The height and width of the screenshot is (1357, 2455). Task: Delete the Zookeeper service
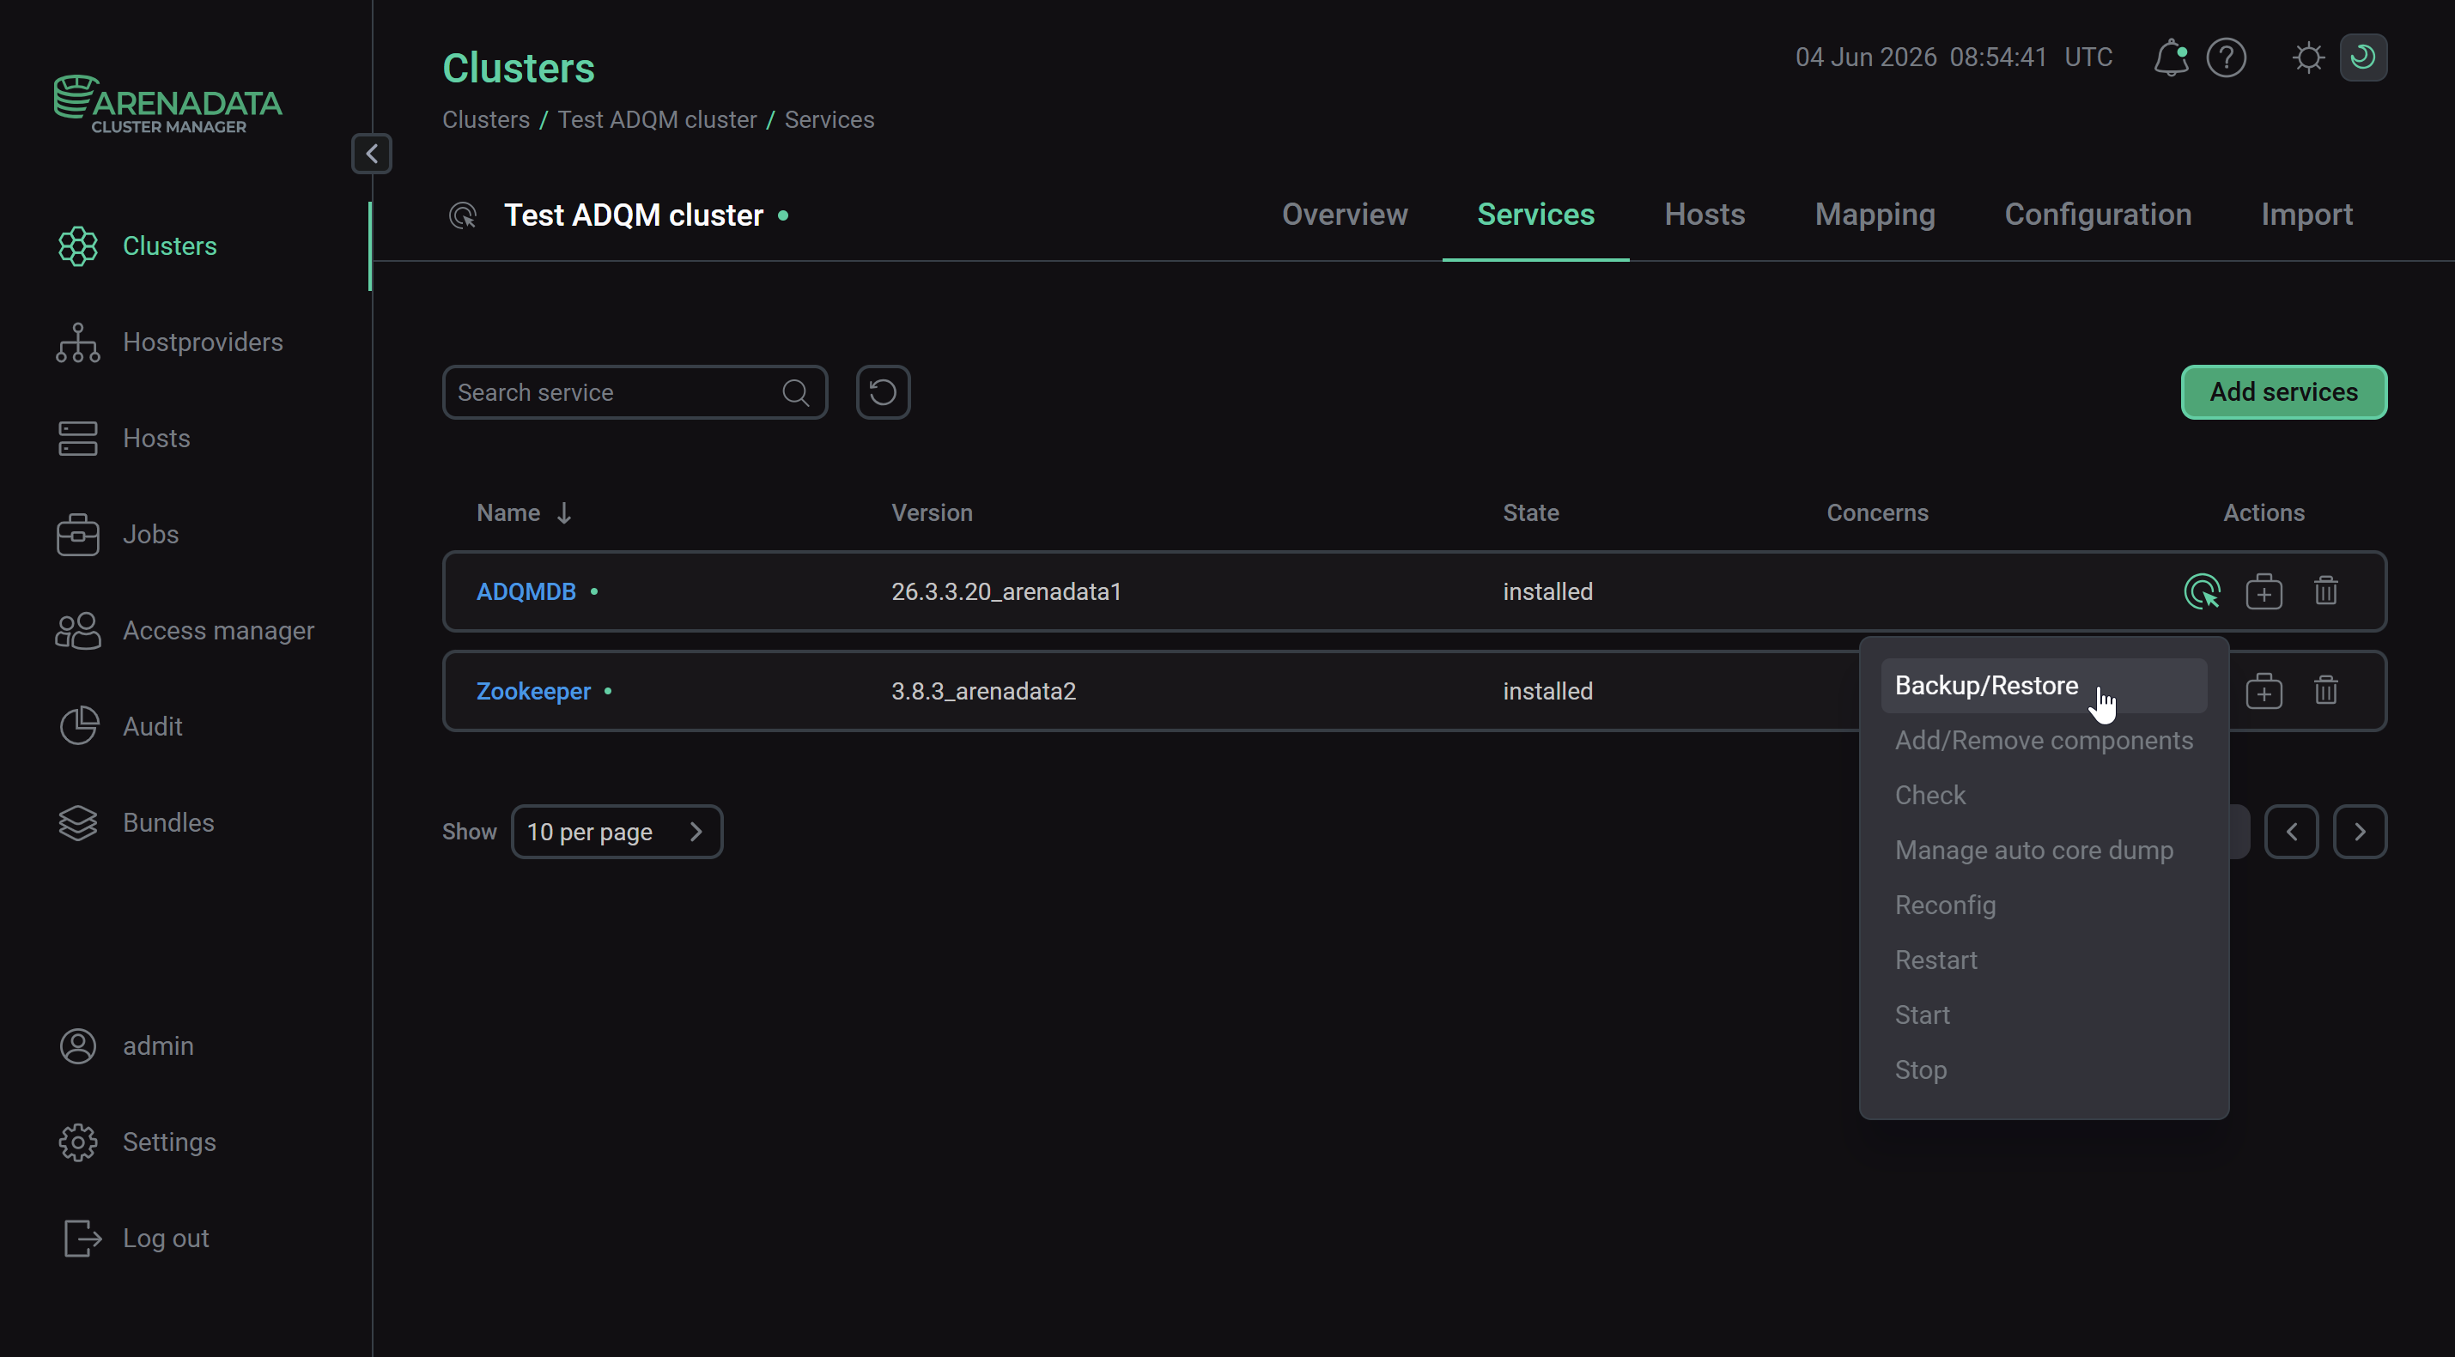(2325, 690)
